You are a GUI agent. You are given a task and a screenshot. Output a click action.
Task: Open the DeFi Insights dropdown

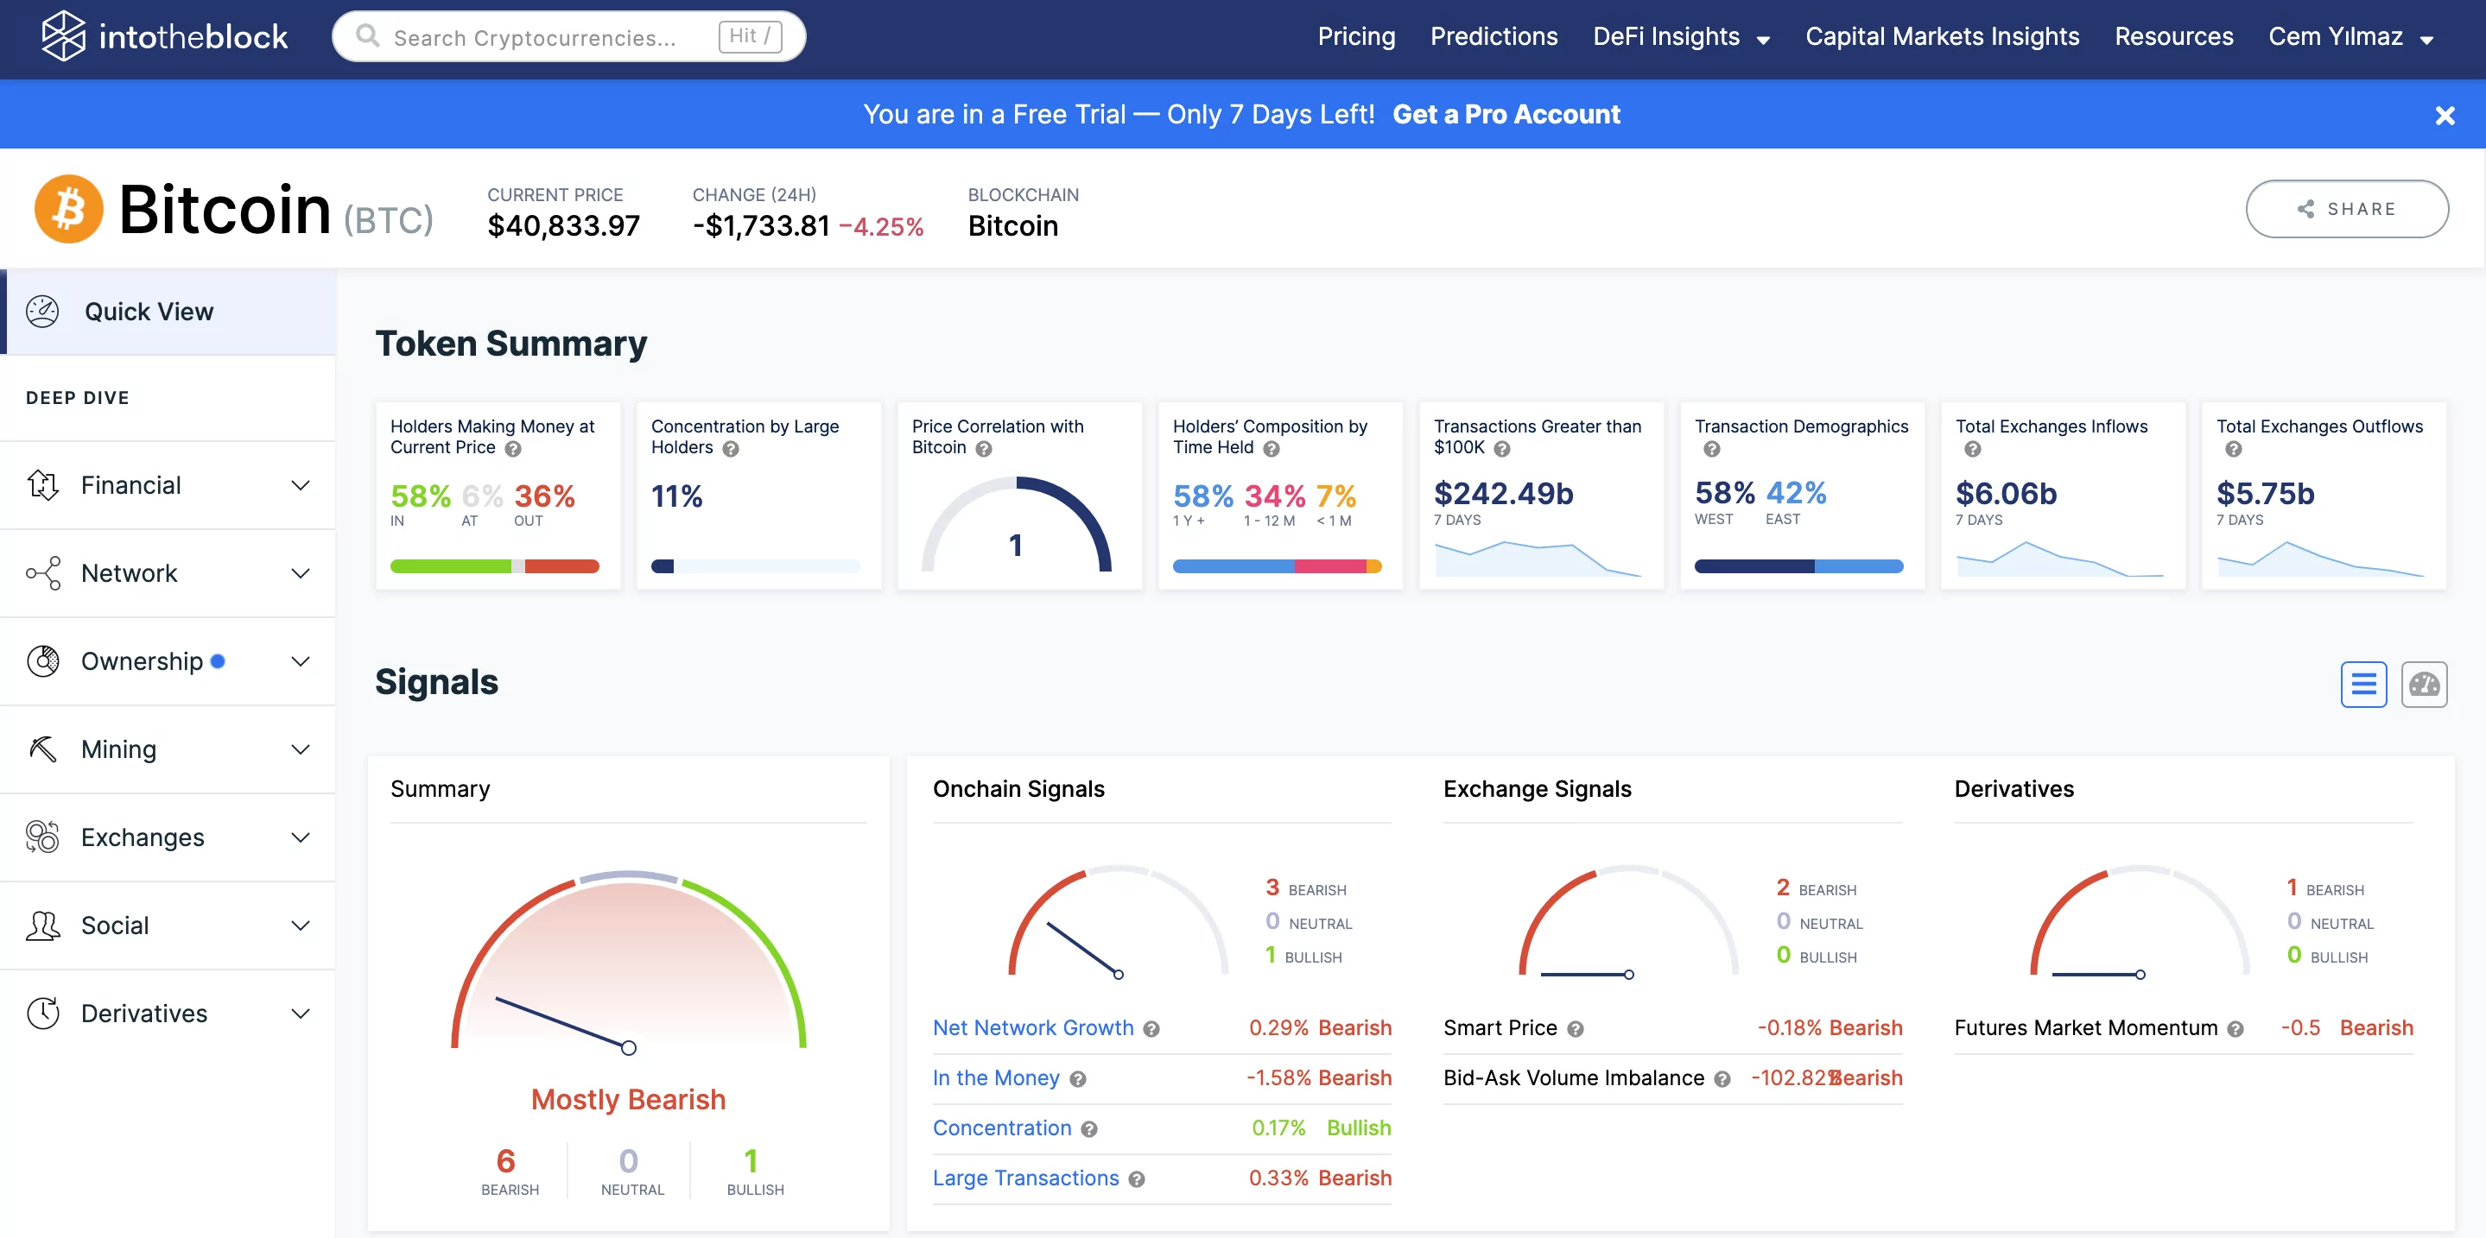click(x=1681, y=36)
